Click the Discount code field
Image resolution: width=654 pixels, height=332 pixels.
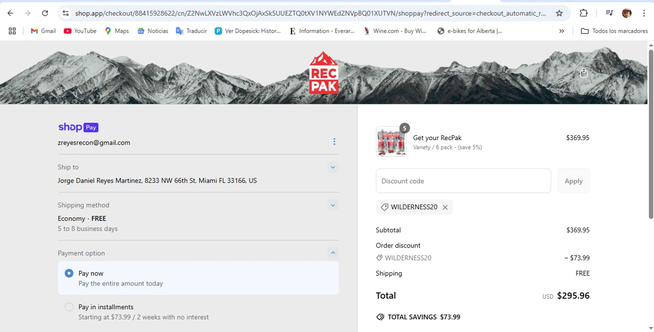pos(463,181)
